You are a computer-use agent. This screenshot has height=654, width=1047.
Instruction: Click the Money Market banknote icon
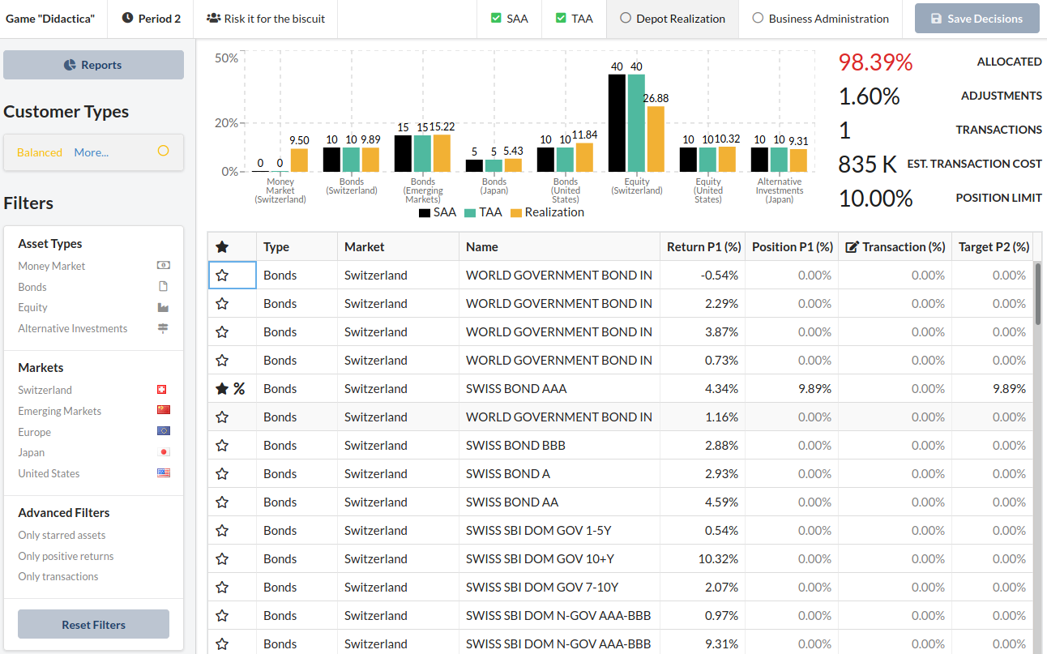click(163, 266)
